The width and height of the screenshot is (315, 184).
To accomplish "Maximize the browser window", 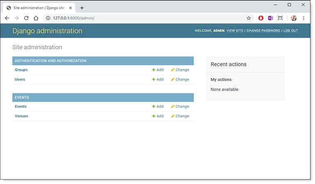I will click(x=289, y=4).
